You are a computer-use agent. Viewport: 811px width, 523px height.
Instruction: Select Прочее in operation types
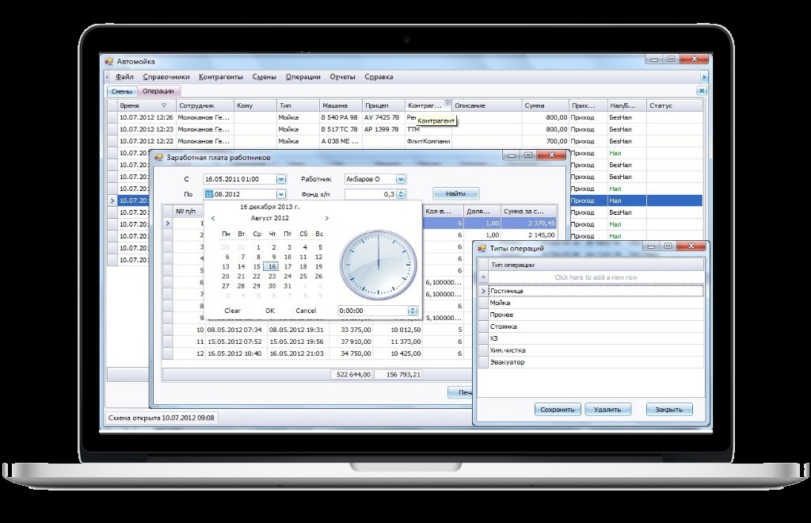pyautogui.click(x=596, y=315)
